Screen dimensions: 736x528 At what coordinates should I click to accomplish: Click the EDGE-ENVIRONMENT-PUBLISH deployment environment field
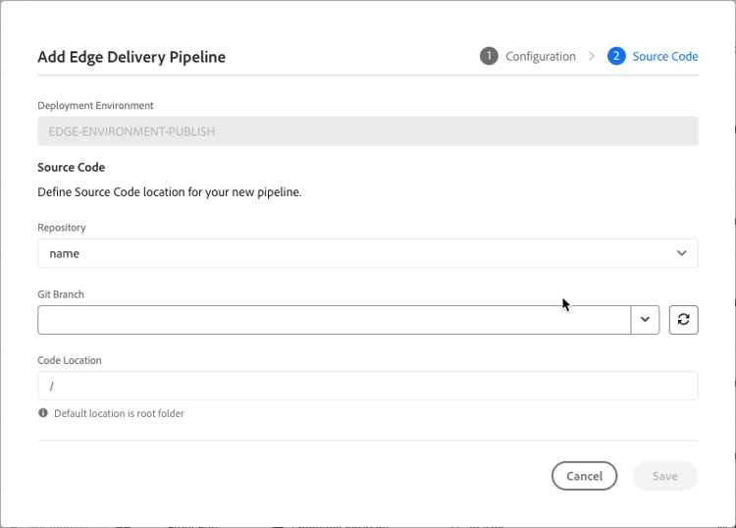click(367, 132)
